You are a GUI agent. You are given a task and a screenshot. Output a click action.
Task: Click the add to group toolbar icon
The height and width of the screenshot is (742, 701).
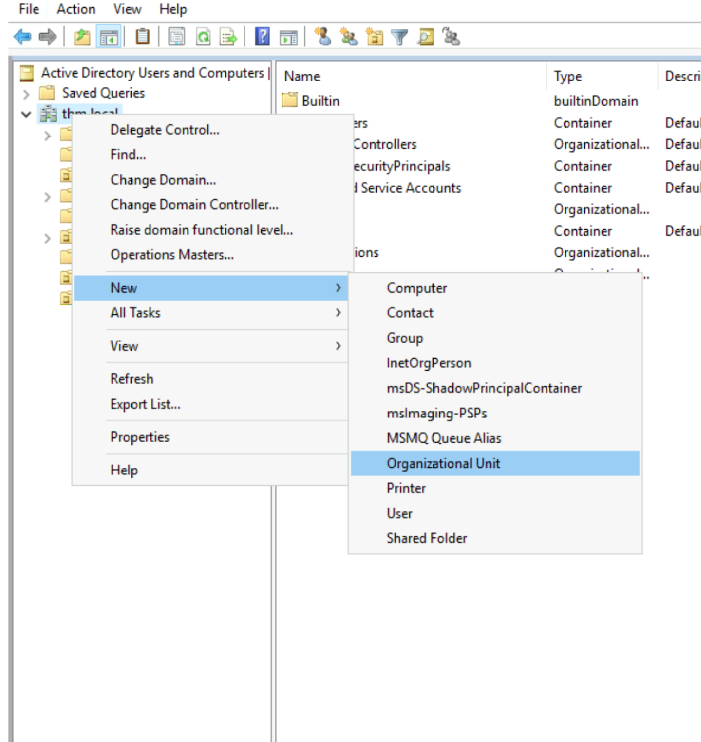pos(451,37)
